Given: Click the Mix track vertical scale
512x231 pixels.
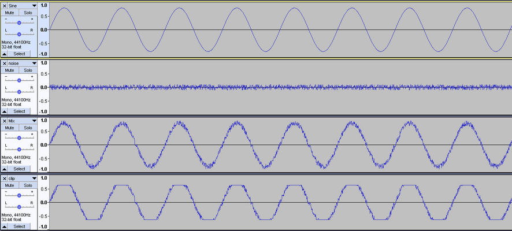Looking at the screenshot, I should tap(43, 144).
